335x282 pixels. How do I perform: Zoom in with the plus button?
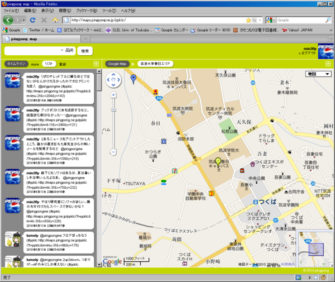(x=113, y=95)
